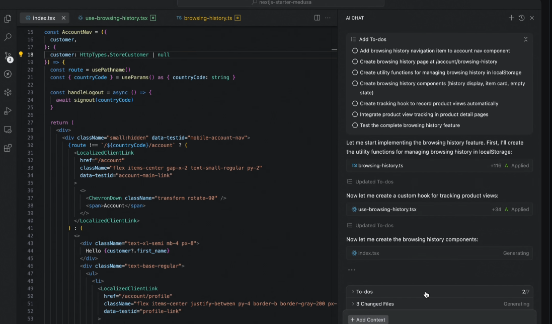Image resolution: width=552 pixels, height=324 pixels.
Task: Open AI chat history clock icon
Action: pos(522,18)
